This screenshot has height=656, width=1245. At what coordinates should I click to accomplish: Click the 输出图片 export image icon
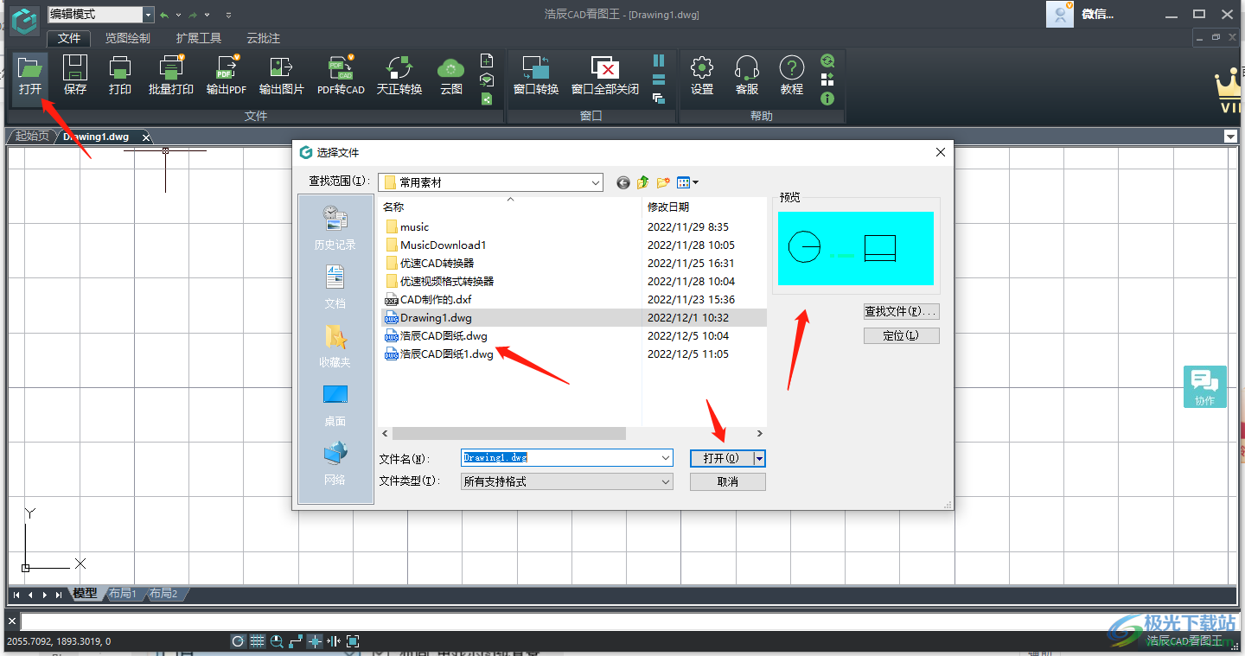pyautogui.click(x=282, y=75)
